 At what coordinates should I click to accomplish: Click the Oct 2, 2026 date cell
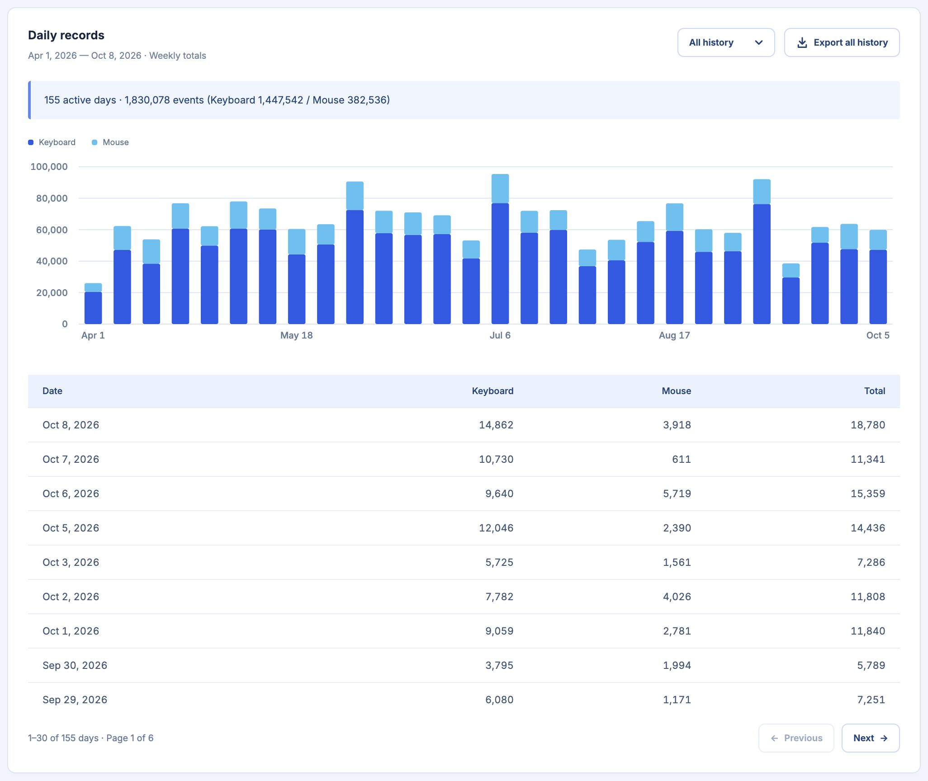tap(71, 597)
